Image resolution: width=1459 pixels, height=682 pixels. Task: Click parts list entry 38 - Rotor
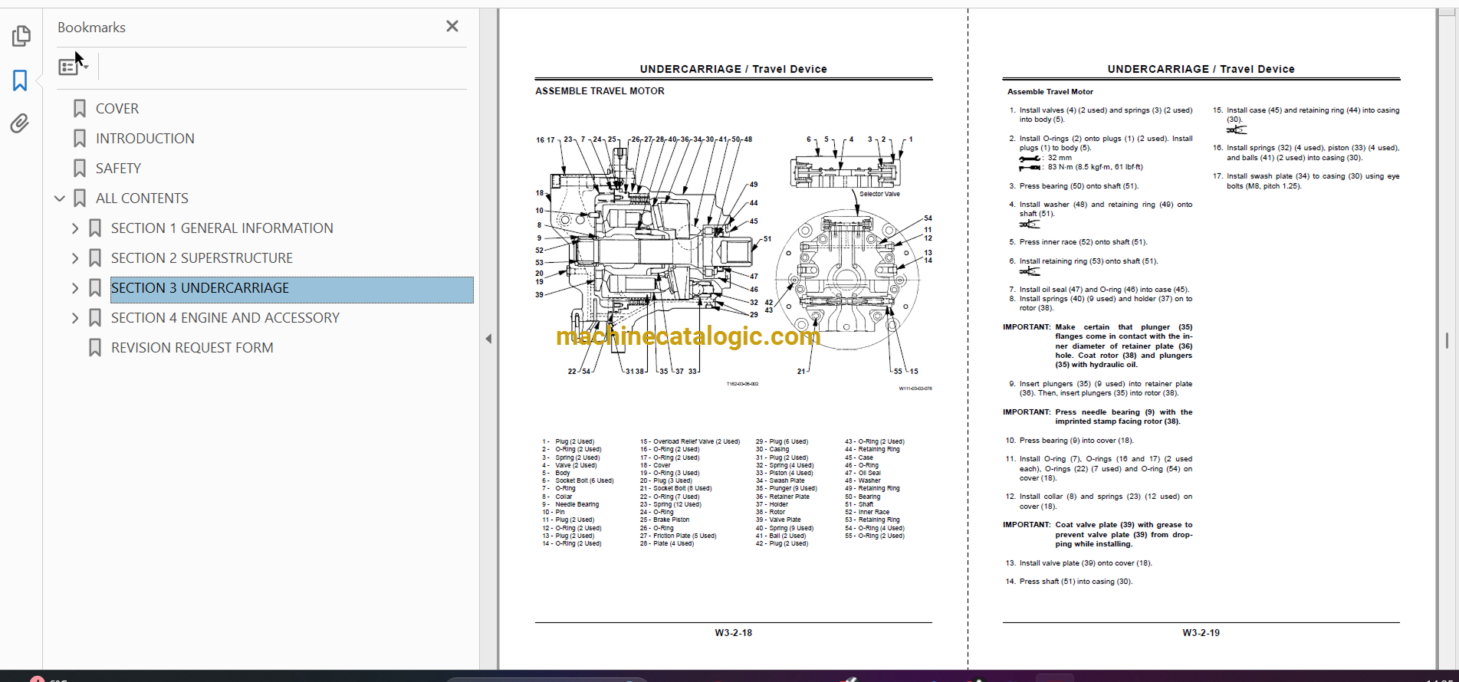pos(771,512)
